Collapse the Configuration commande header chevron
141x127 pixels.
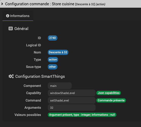[2, 4]
